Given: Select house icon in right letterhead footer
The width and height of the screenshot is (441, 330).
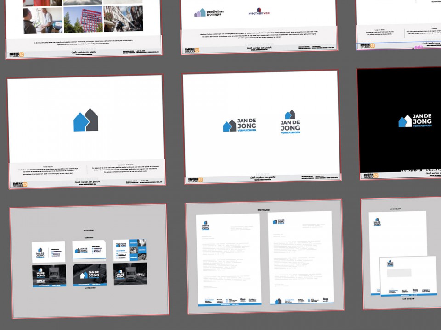Looking at the screenshot, I should [278, 301].
